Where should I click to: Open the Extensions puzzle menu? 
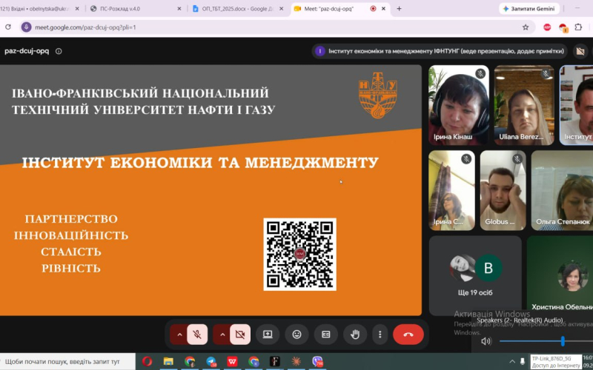click(578, 27)
